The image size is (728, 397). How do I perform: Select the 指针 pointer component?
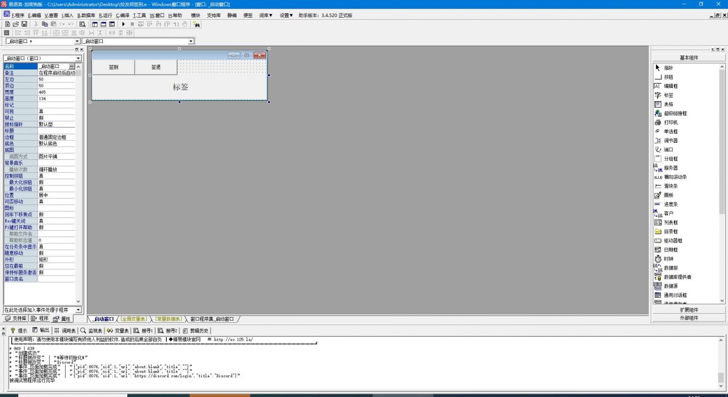[664, 68]
